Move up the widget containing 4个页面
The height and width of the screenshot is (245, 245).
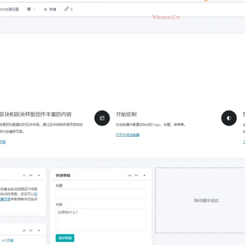click(24, 231)
